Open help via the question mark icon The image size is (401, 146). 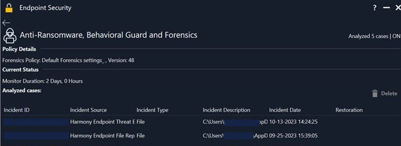375,8
